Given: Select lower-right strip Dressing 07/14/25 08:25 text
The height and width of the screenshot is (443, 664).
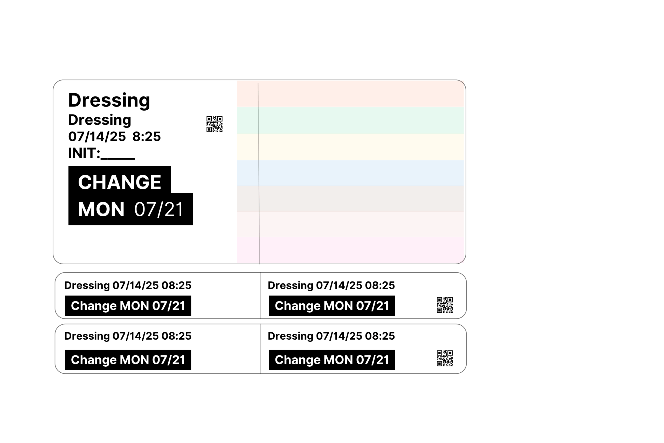Looking at the screenshot, I should pos(331,336).
